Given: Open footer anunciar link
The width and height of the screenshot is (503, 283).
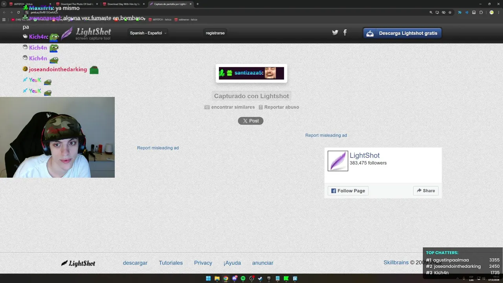Looking at the screenshot, I should (x=263, y=263).
